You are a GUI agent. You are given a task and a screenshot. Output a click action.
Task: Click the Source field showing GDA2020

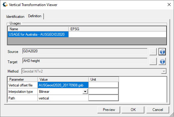(x=85, y=51)
